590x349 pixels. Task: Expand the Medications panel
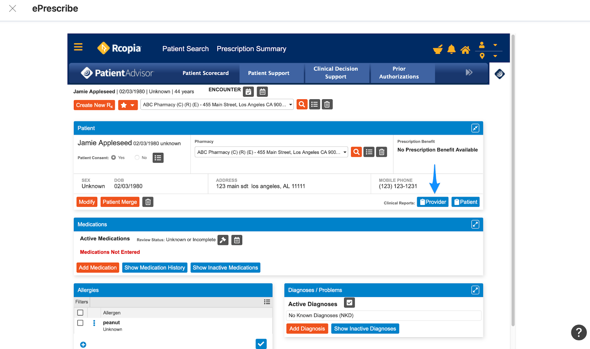[x=475, y=224]
